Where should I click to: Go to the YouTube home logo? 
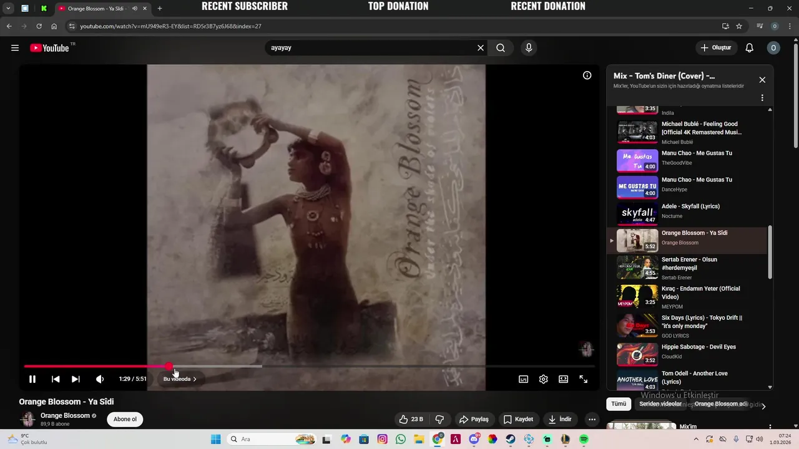point(49,48)
